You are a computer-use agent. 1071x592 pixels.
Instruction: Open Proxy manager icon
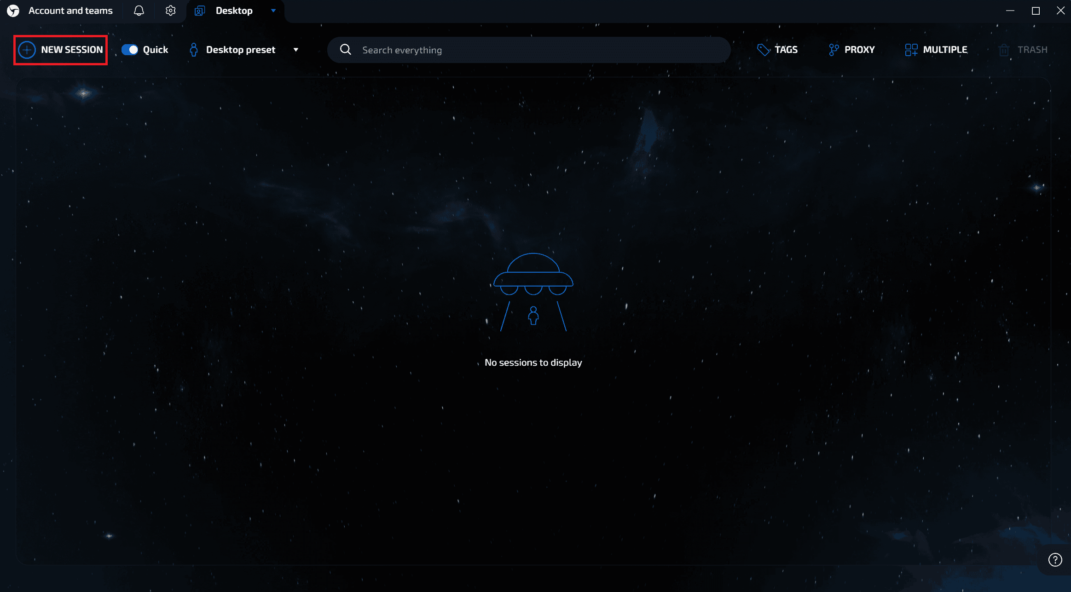pyautogui.click(x=834, y=50)
